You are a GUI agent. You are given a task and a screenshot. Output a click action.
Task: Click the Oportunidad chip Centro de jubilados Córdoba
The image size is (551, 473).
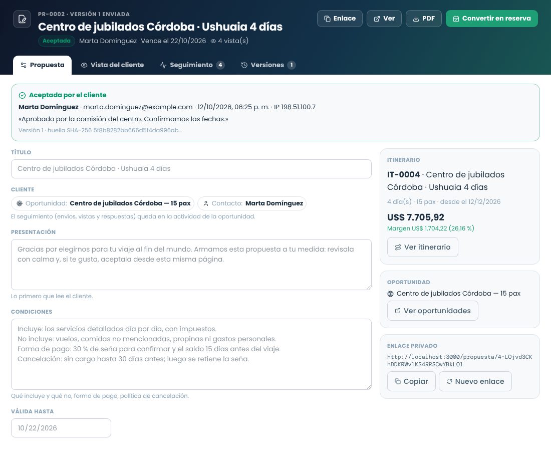click(x=103, y=203)
